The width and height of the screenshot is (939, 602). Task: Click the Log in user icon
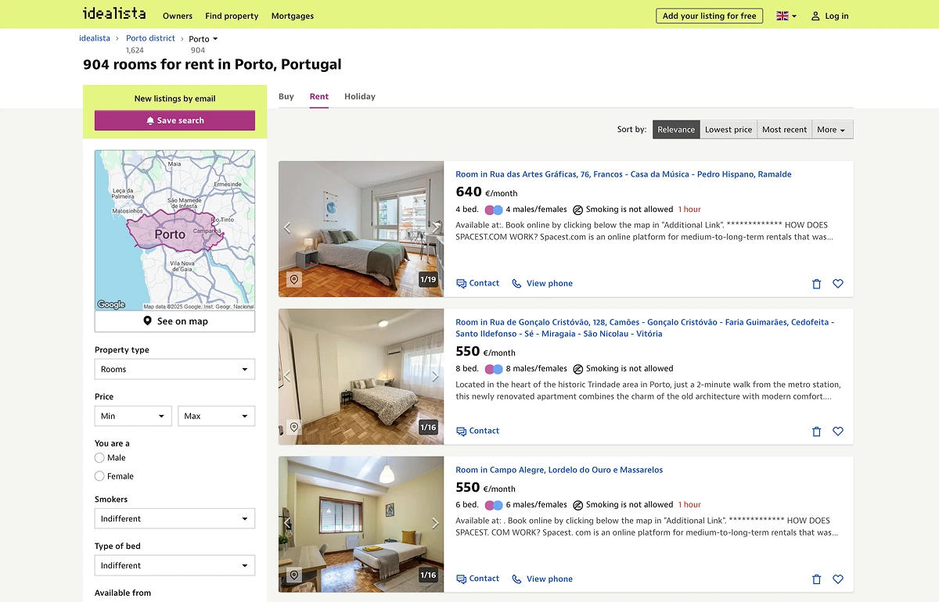pos(815,16)
